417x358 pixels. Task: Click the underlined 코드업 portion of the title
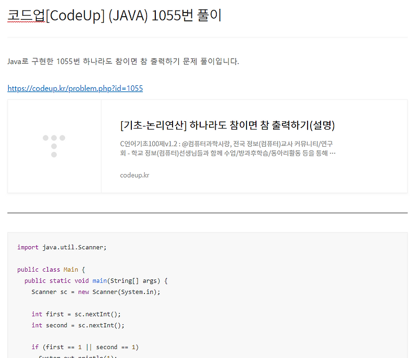(26, 16)
